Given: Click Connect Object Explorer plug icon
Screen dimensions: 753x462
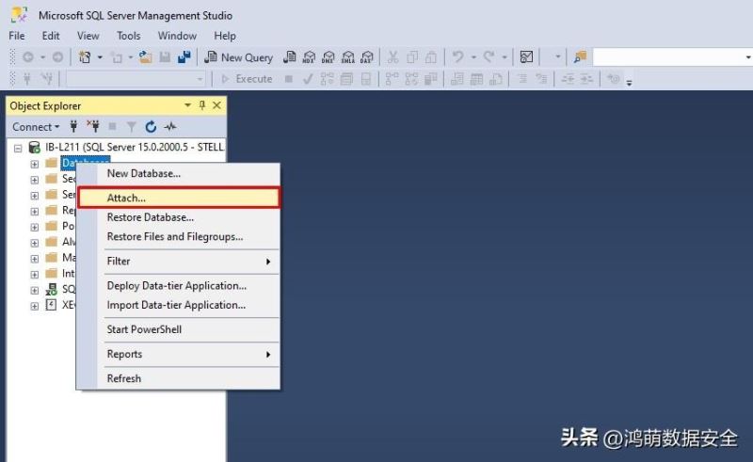Looking at the screenshot, I should tap(73, 127).
